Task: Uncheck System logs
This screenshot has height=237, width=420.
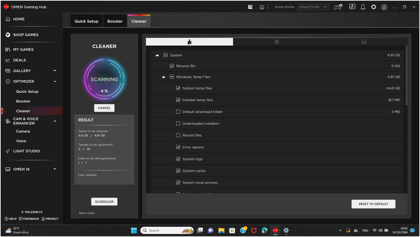Action: tap(178, 159)
